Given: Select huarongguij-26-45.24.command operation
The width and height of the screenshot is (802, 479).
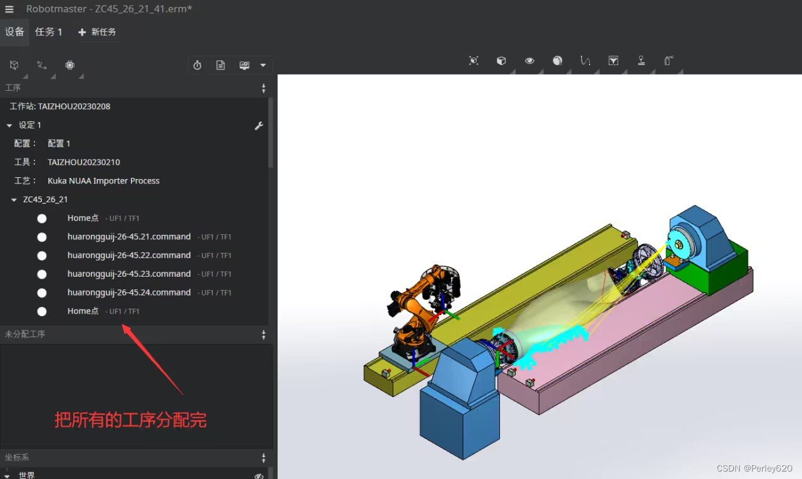Looking at the screenshot, I should click(x=129, y=292).
